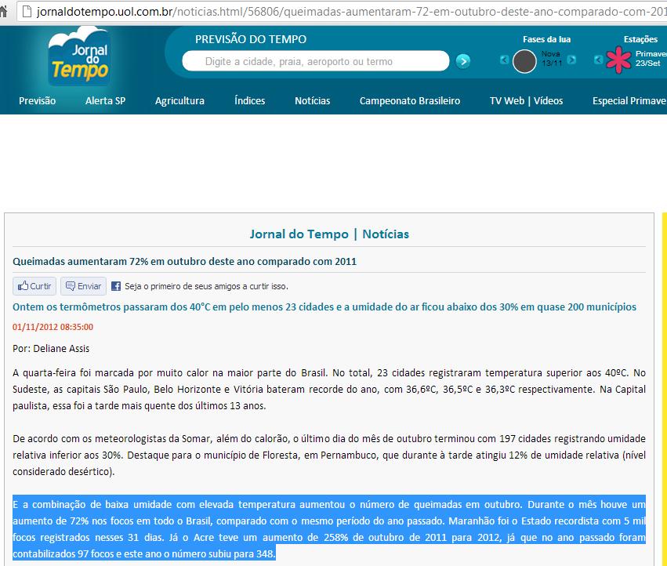Click the date 01/11/2012 08:35:00

pos(53,327)
